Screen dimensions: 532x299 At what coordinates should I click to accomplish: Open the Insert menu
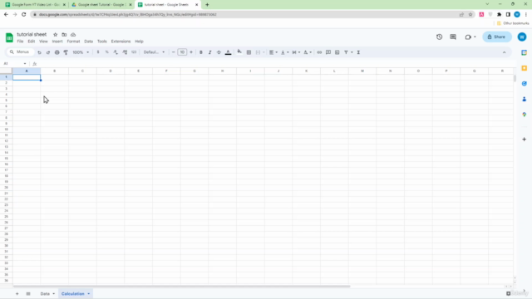click(x=57, y=42)
